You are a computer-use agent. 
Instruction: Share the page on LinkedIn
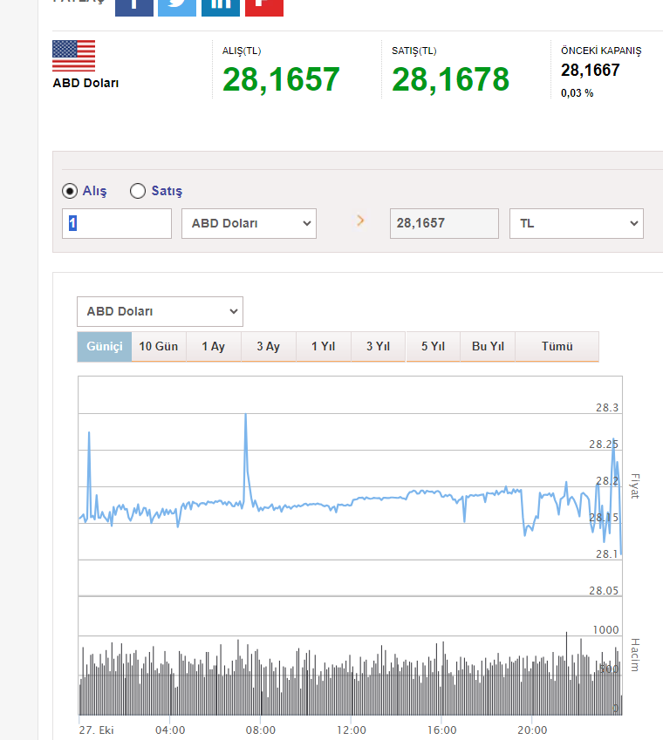(x=221, y=8)
